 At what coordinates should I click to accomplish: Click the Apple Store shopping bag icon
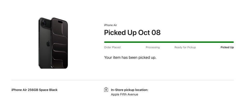pyautogui.click(x=106, y=90)
